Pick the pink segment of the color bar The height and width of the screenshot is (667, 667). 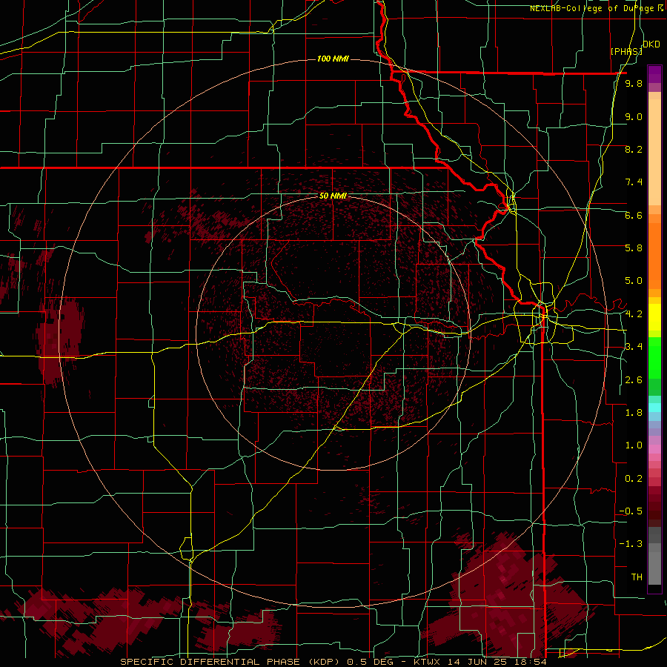point(654,449)
